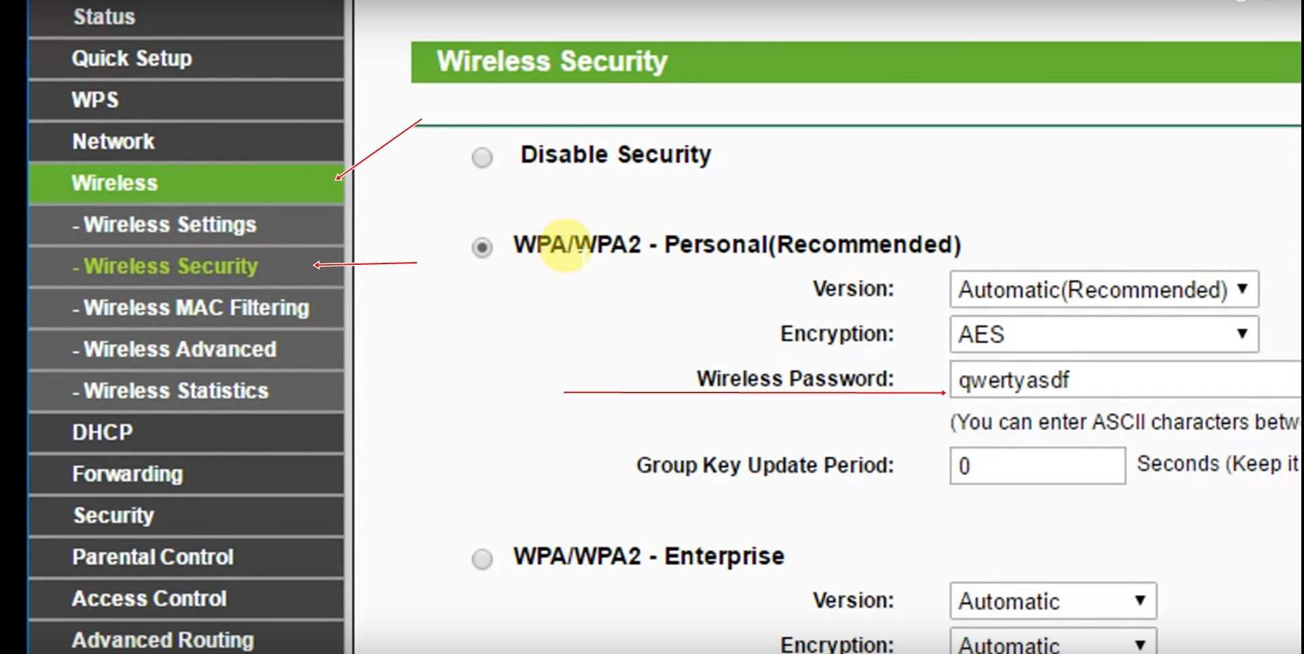This screenshot has width=1304, height=654.
Task: Choose WPA/WPA2 - Enterprise security
Action: (482, 559)
